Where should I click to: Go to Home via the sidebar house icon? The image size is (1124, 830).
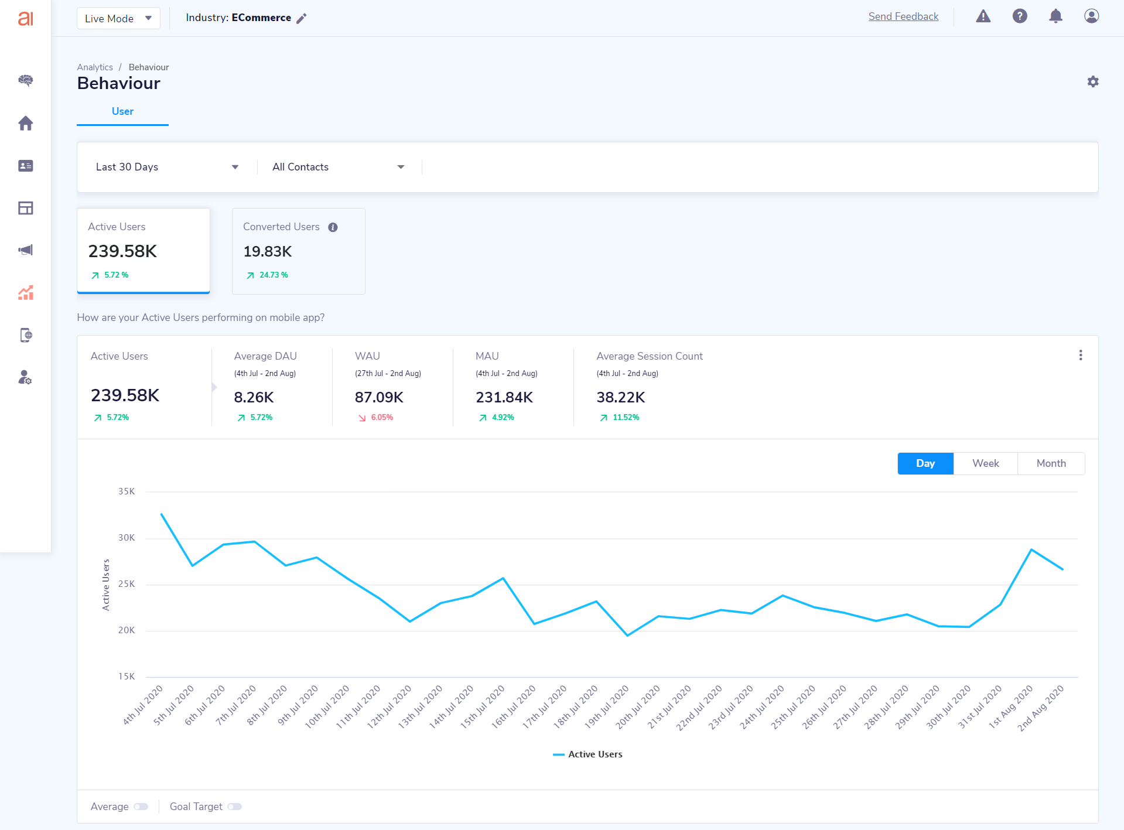tap(25, 123)
